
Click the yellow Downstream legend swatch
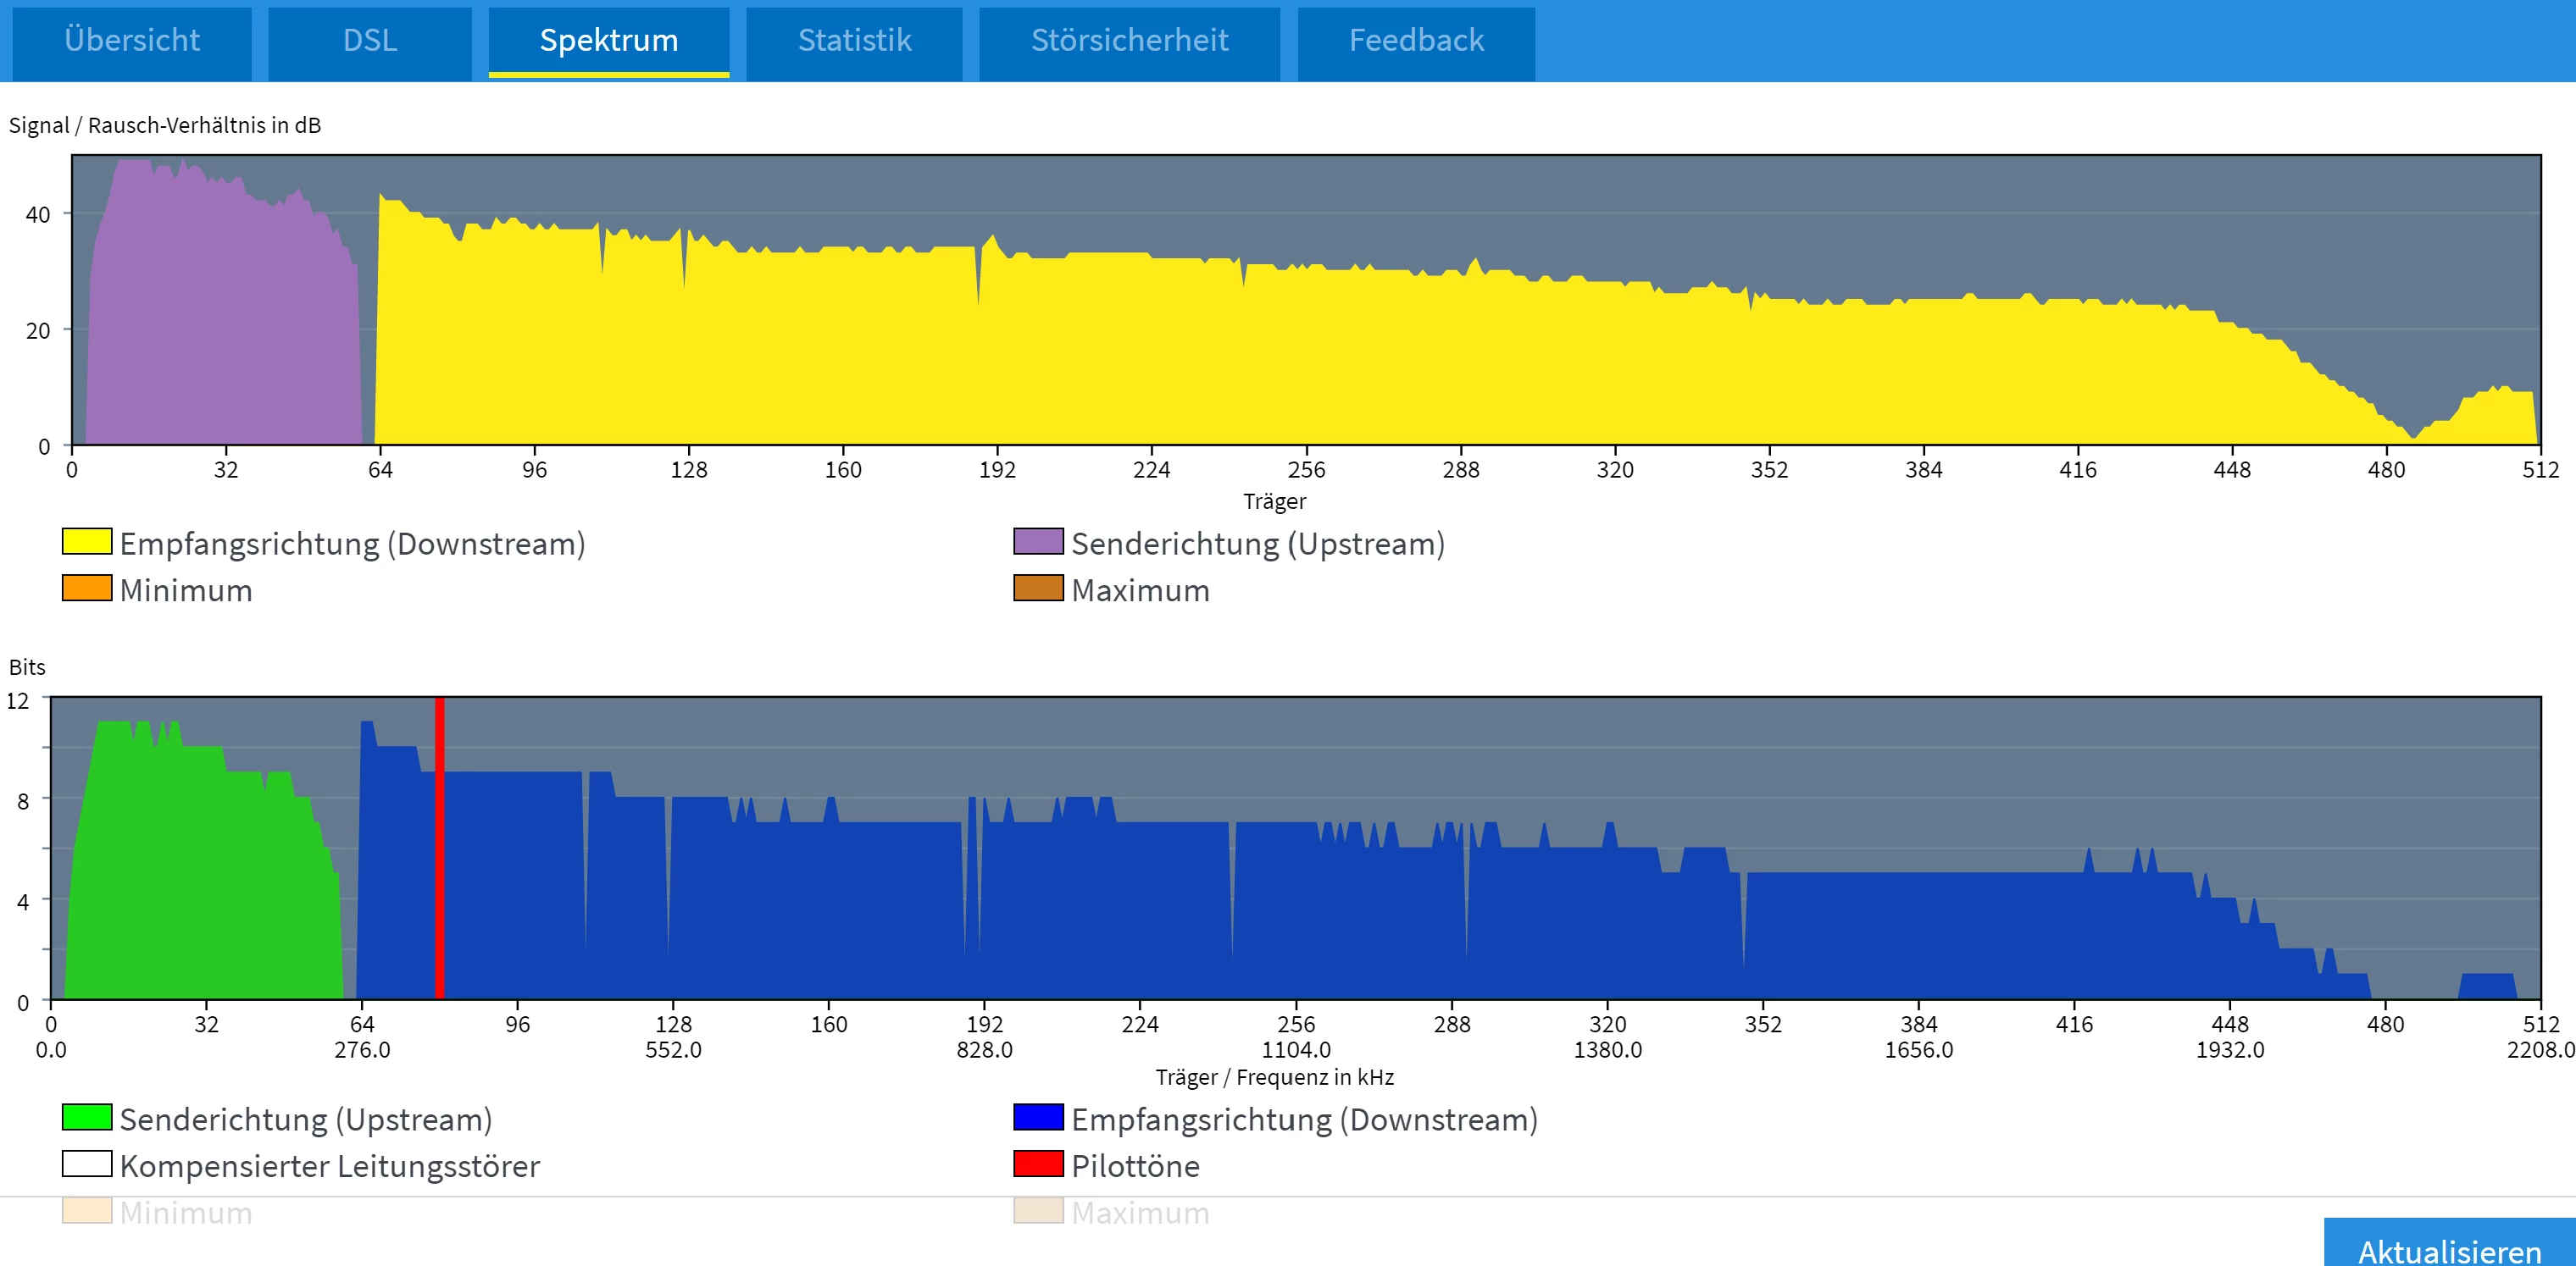tap(87, 543)
